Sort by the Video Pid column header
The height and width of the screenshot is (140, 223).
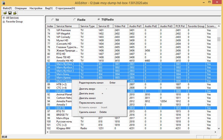[120, 26]
